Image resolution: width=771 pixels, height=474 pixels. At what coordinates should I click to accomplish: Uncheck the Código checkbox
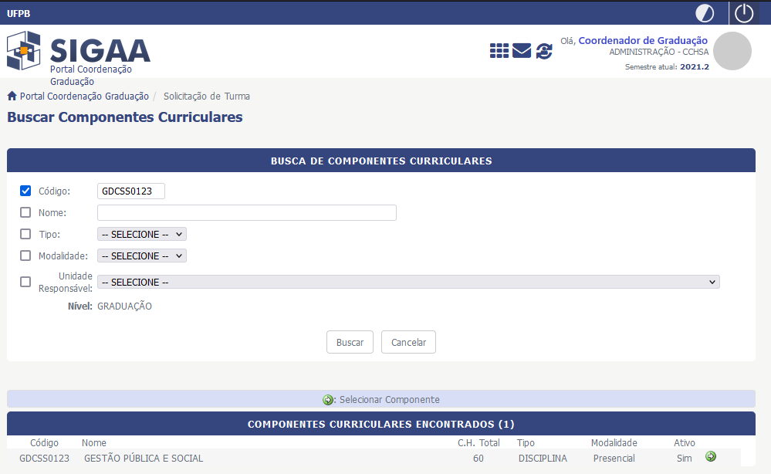click(x=25, y=191)
